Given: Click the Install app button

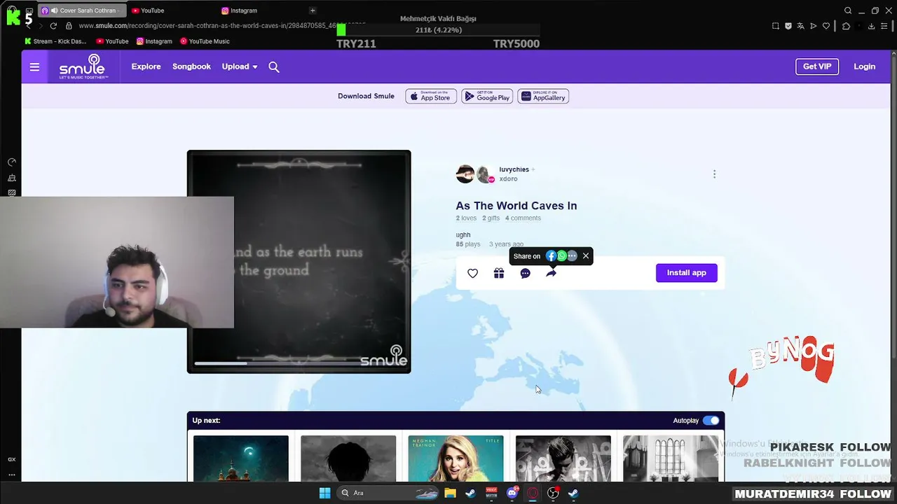Looking at the screenshot, I should [x=686, y=273].
